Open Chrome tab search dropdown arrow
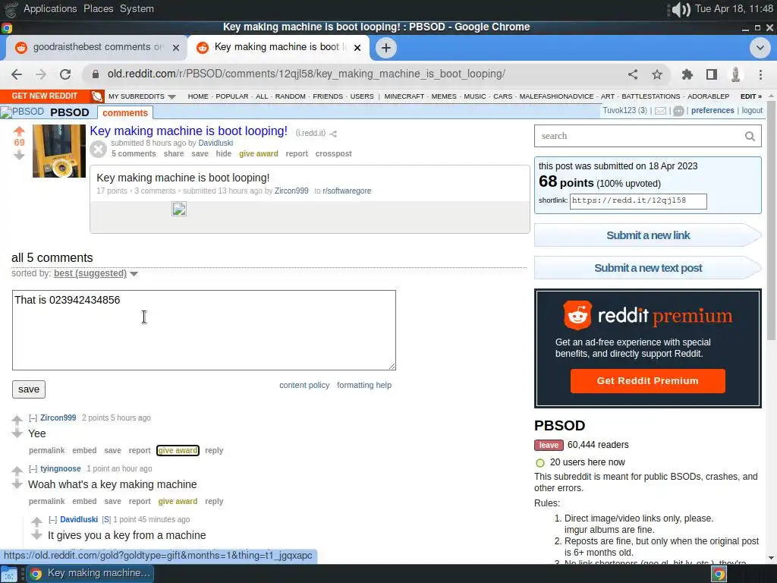Image resolution: width=777 pixels, height=583 pixels. 760,48
